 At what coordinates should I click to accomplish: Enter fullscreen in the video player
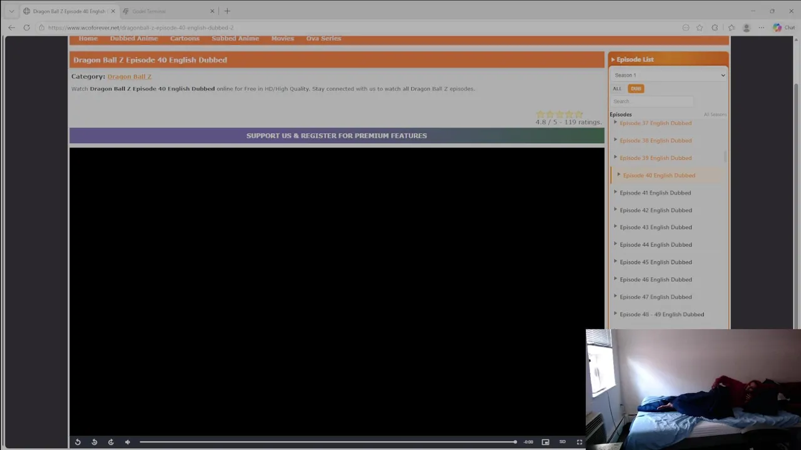click(x=579, y=442)
